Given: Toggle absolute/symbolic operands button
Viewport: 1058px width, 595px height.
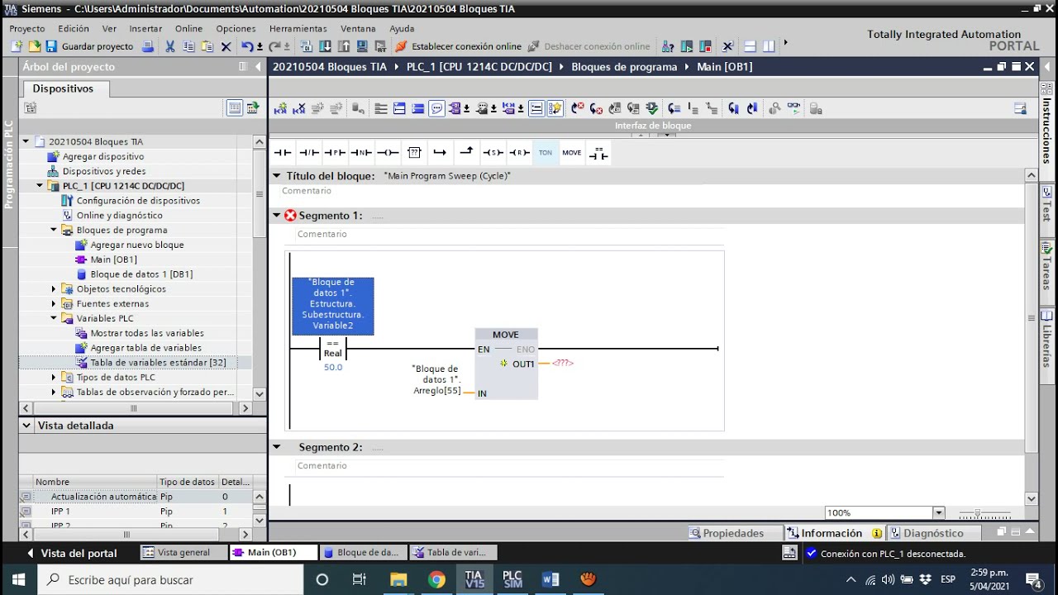Looking at the screenshot, I should click(x=455, y=108).
